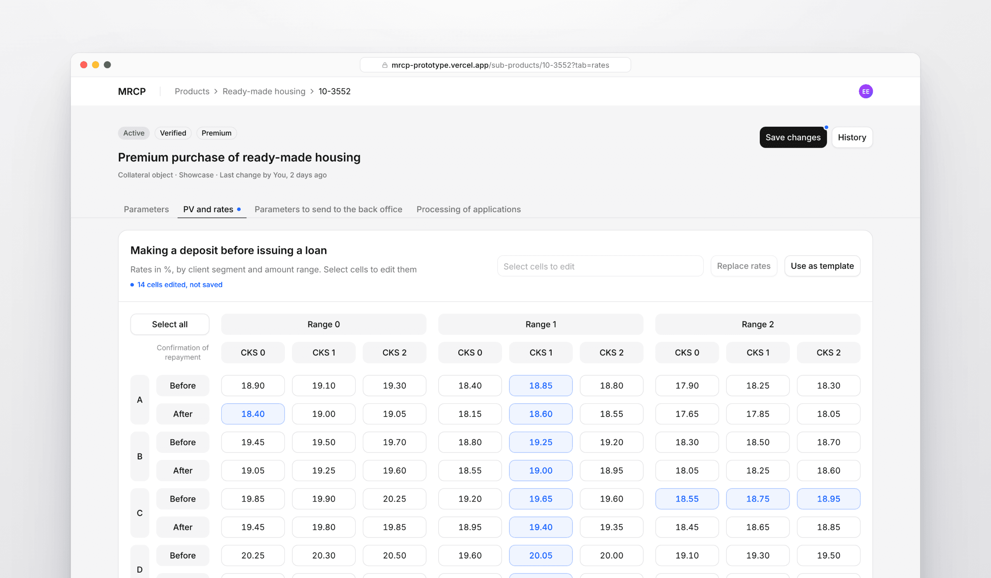Open Processing of applications tab
This screenshot has width=991, height=578.
point(468,209)
